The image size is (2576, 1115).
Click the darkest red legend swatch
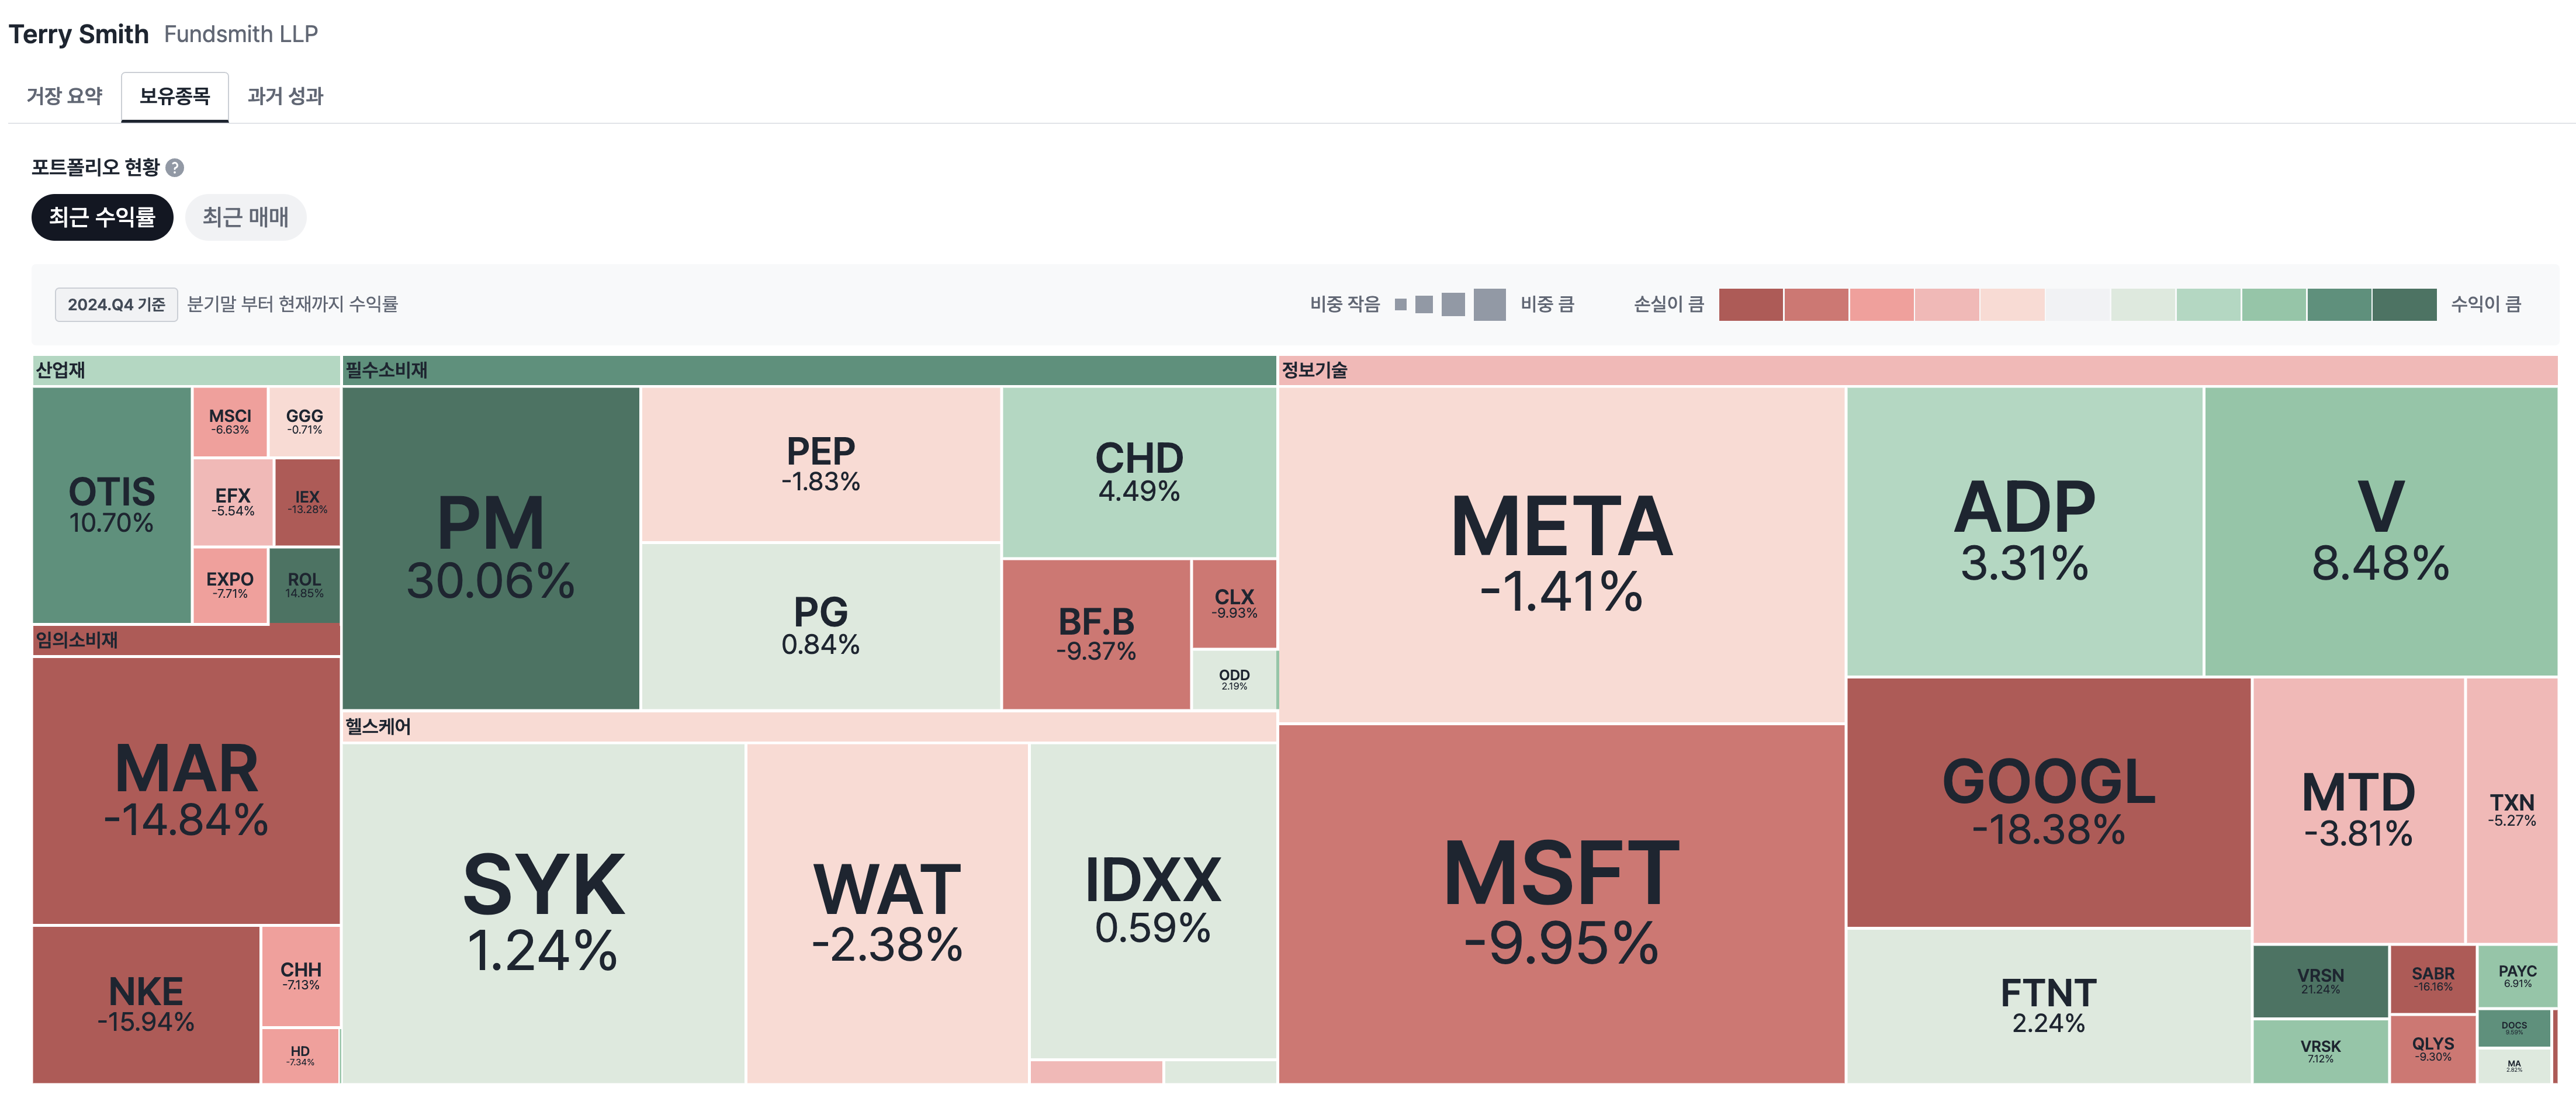tap(1750, 304)
